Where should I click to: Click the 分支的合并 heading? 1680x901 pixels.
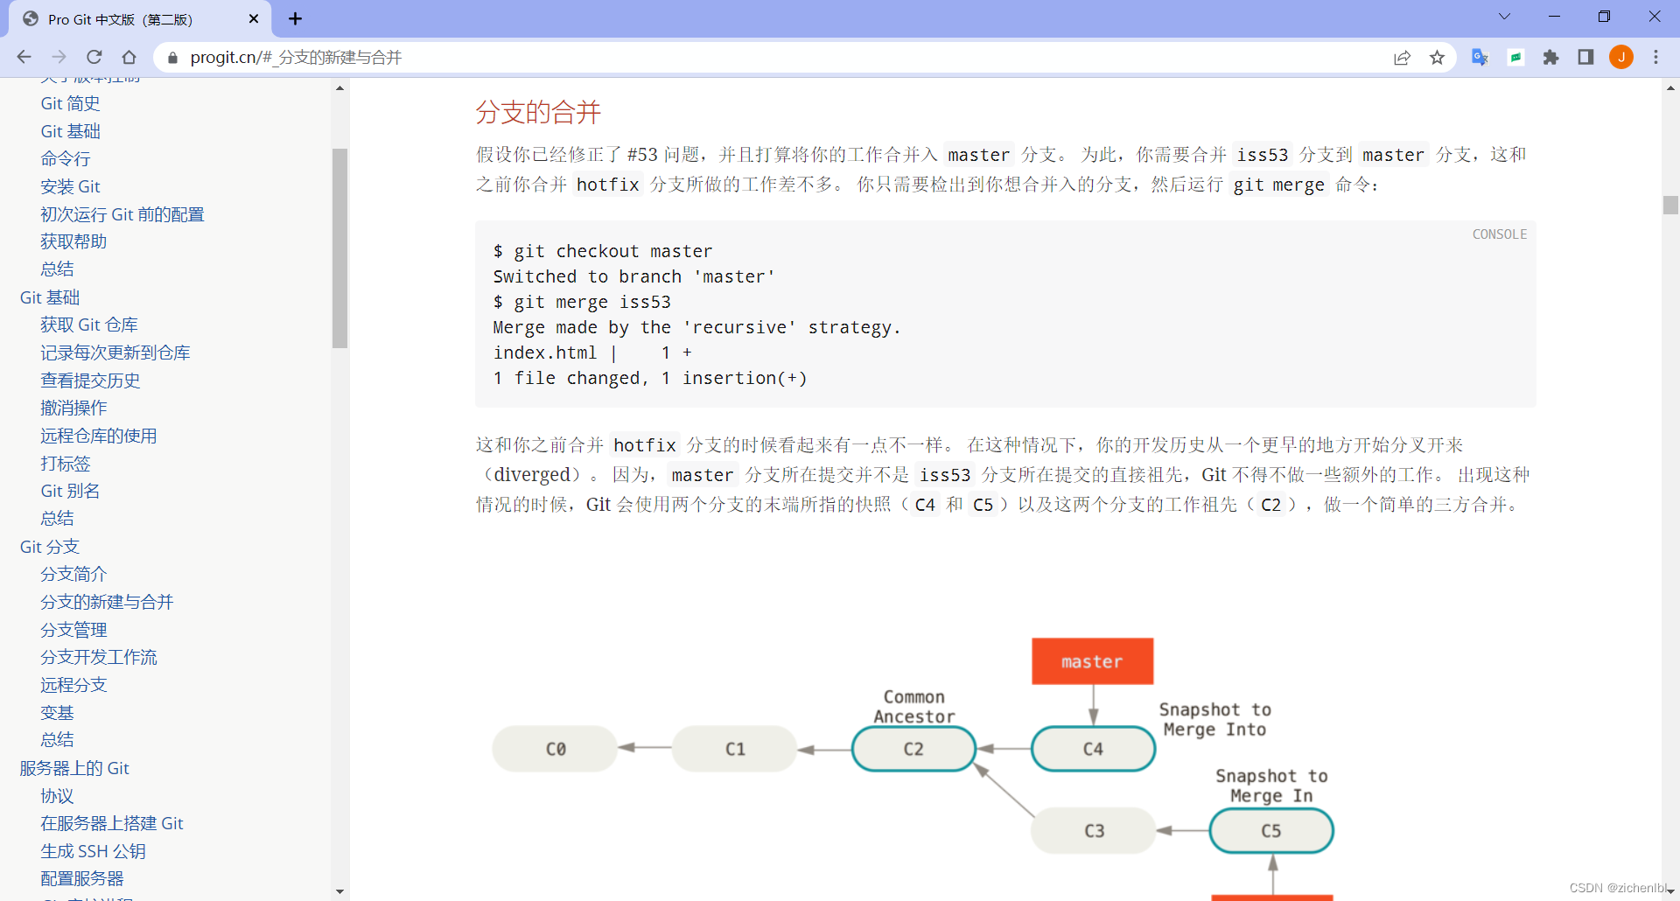pyautogui.click(x=538, y=112)
